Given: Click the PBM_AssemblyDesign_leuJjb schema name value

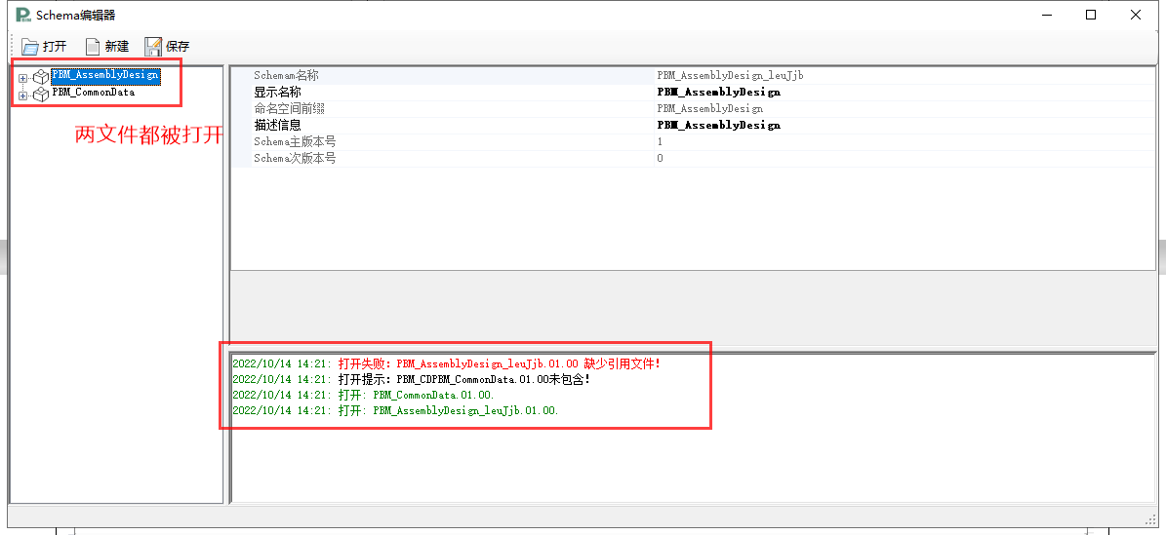Looking at the screenshot, I should point(730,76).
